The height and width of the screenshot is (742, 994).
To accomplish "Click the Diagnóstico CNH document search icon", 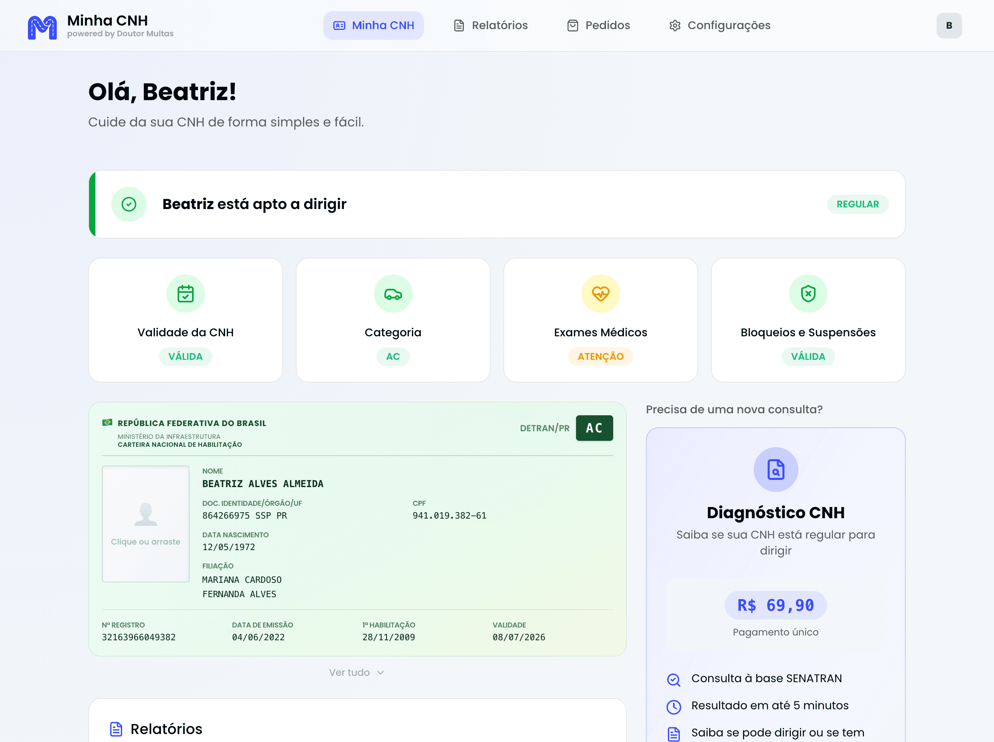I will point(776,470).
